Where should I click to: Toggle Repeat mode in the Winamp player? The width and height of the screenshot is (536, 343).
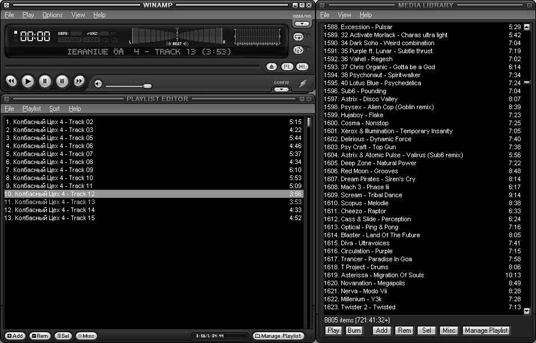[298, 37]
